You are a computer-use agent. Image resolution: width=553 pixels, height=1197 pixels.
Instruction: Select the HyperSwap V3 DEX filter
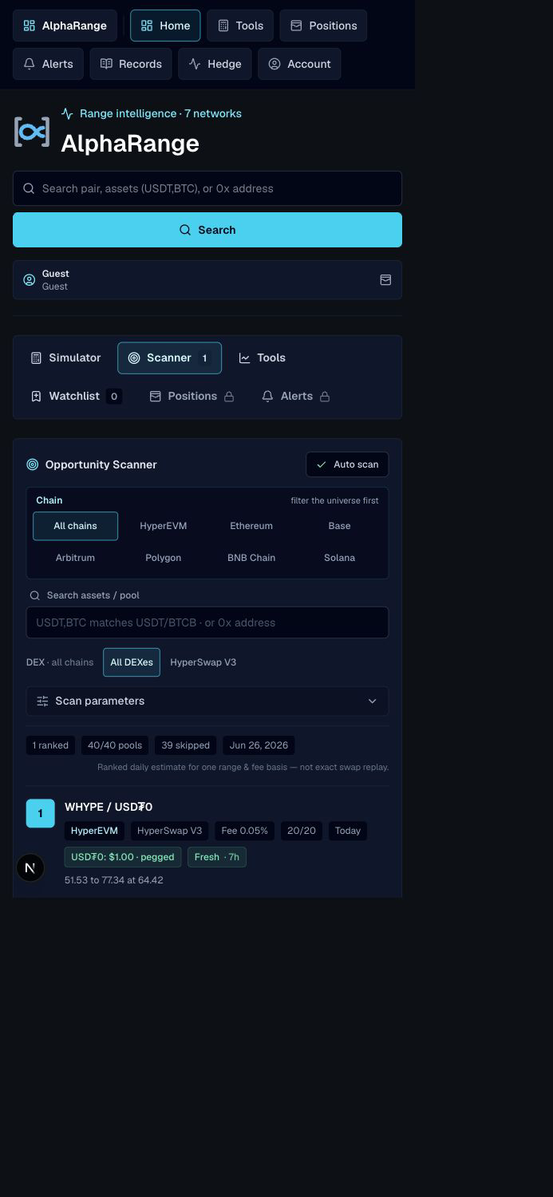click(203, 662)
